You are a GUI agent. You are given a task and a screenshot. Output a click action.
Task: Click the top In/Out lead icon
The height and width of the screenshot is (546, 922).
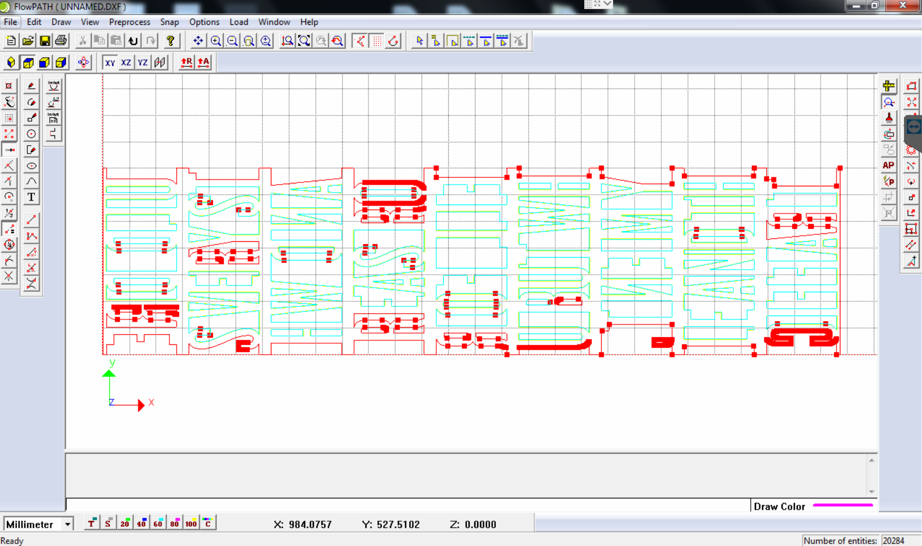click(53, 86)
